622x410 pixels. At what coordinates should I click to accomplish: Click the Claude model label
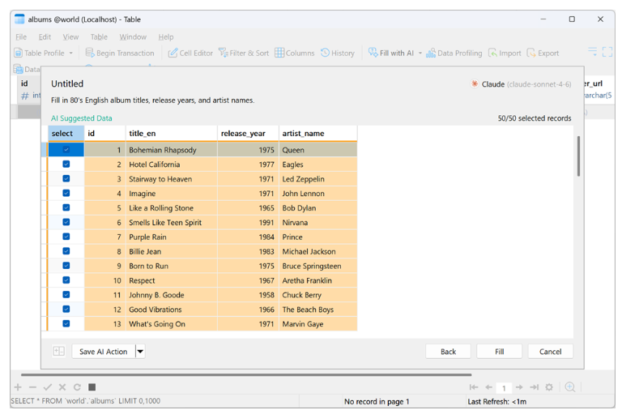click(521, 84)
